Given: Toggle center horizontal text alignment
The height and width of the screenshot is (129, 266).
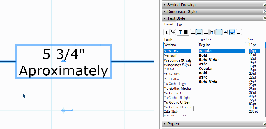Looking at the screenshot, I should [x=199, y=32].
